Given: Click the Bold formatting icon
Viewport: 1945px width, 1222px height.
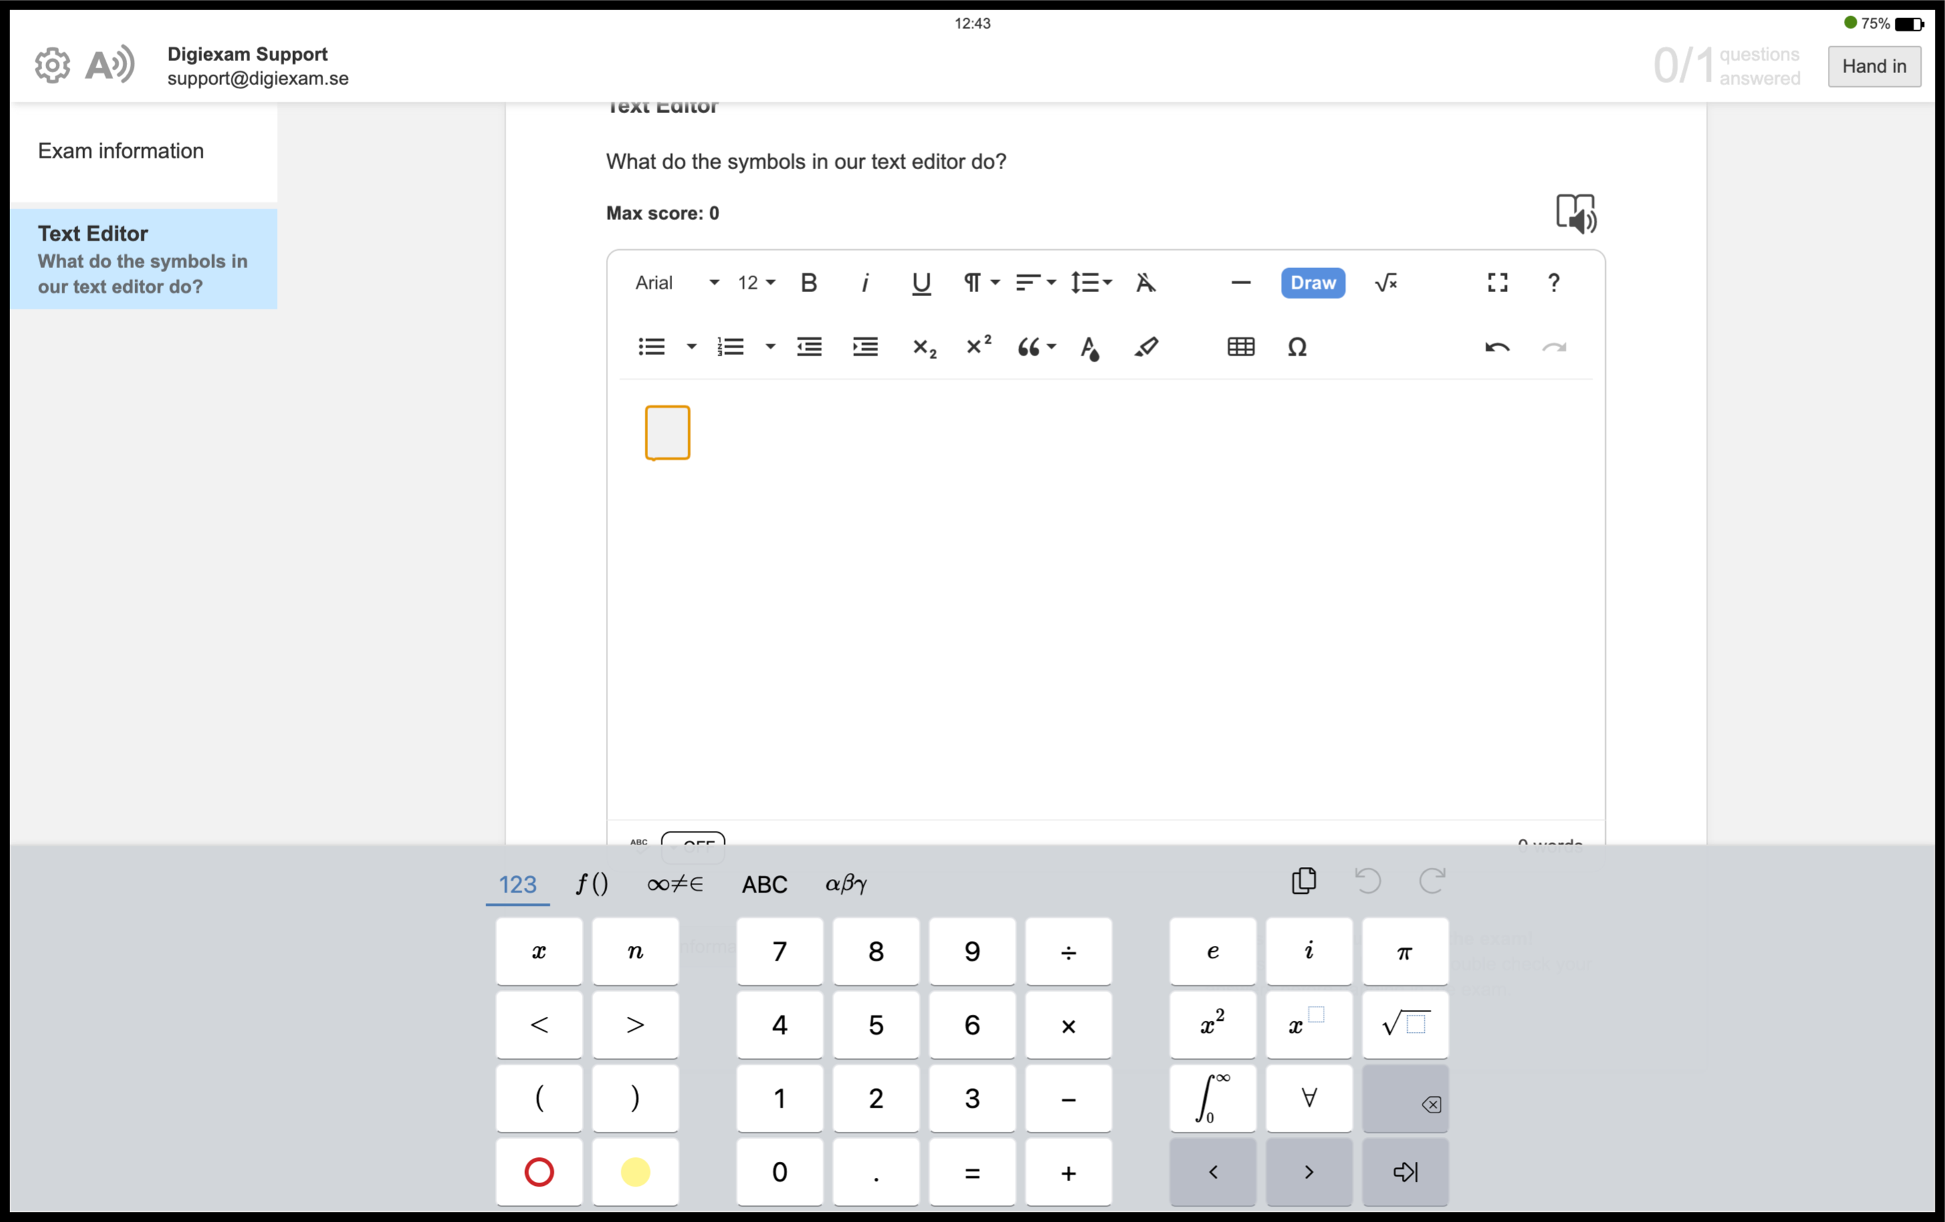Looking at the screenshot, I should coord(809,283).
